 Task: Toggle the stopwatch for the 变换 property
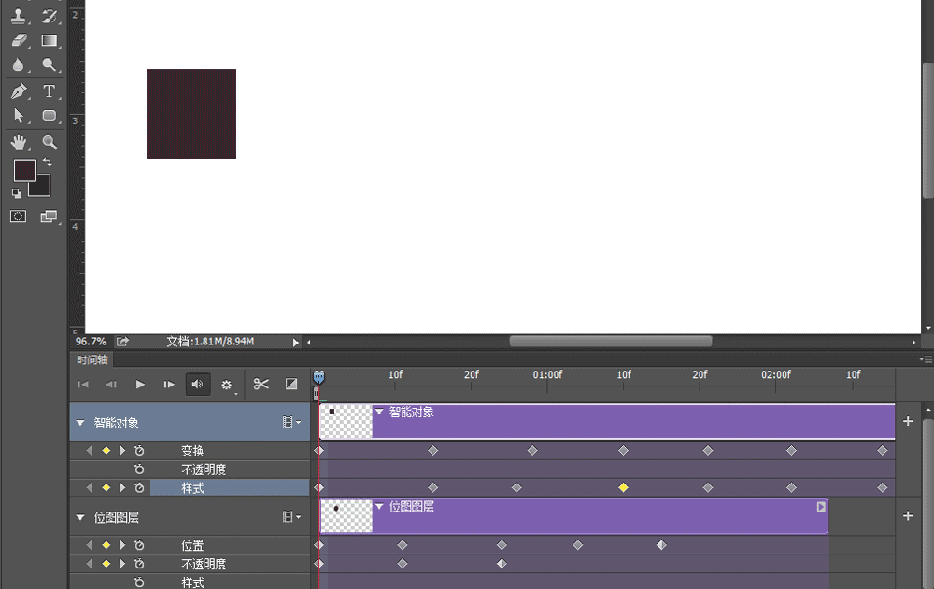coord(139,450)
